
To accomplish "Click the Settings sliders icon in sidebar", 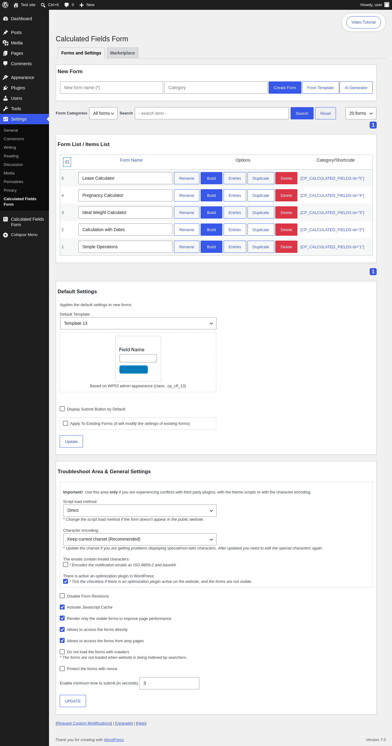I will click(x=6, y=119).
